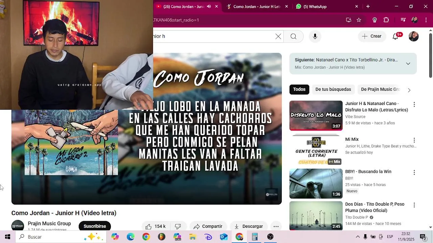Click the Suscribirse button
Image resolution: width=433 pixels, height=243 pixels.
(95, 226)
